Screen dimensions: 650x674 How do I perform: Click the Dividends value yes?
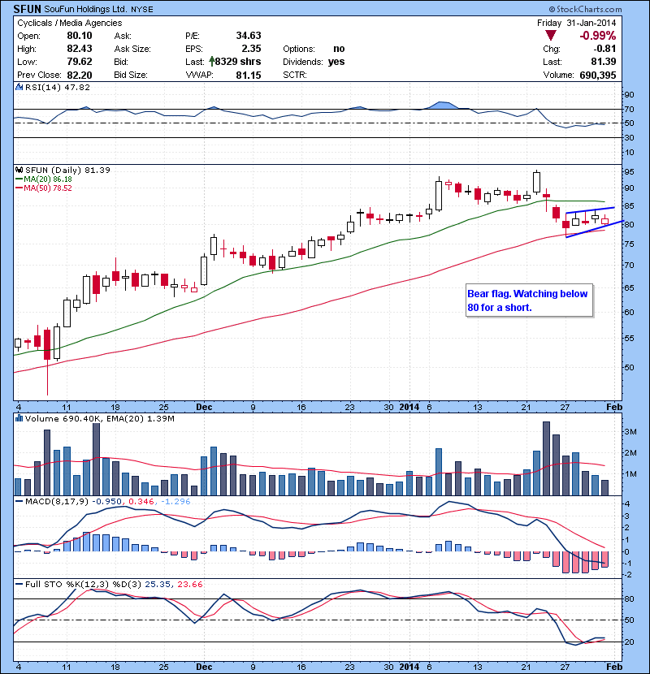coord(336,62)
